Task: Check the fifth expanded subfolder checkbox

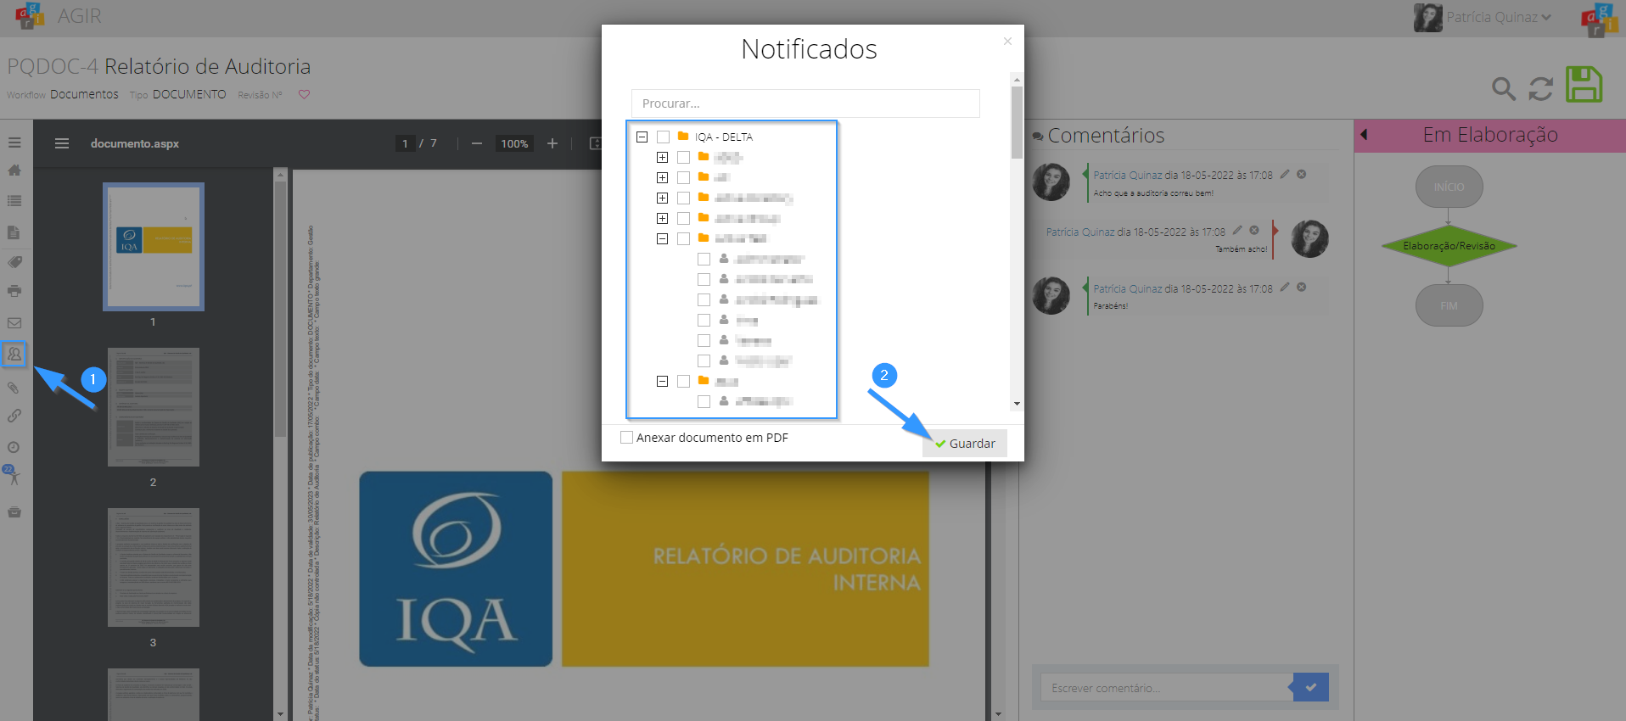Action: [684, 238]
